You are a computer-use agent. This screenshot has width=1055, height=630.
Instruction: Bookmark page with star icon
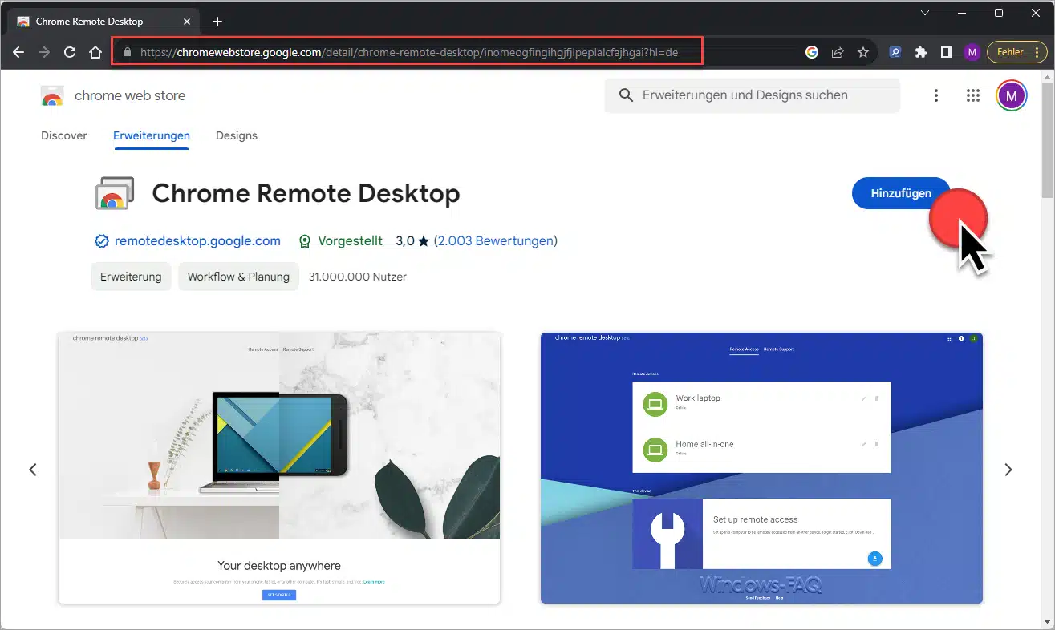(863, 52)
